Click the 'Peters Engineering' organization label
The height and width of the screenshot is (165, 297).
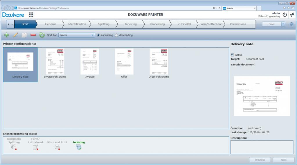[269, 16]
